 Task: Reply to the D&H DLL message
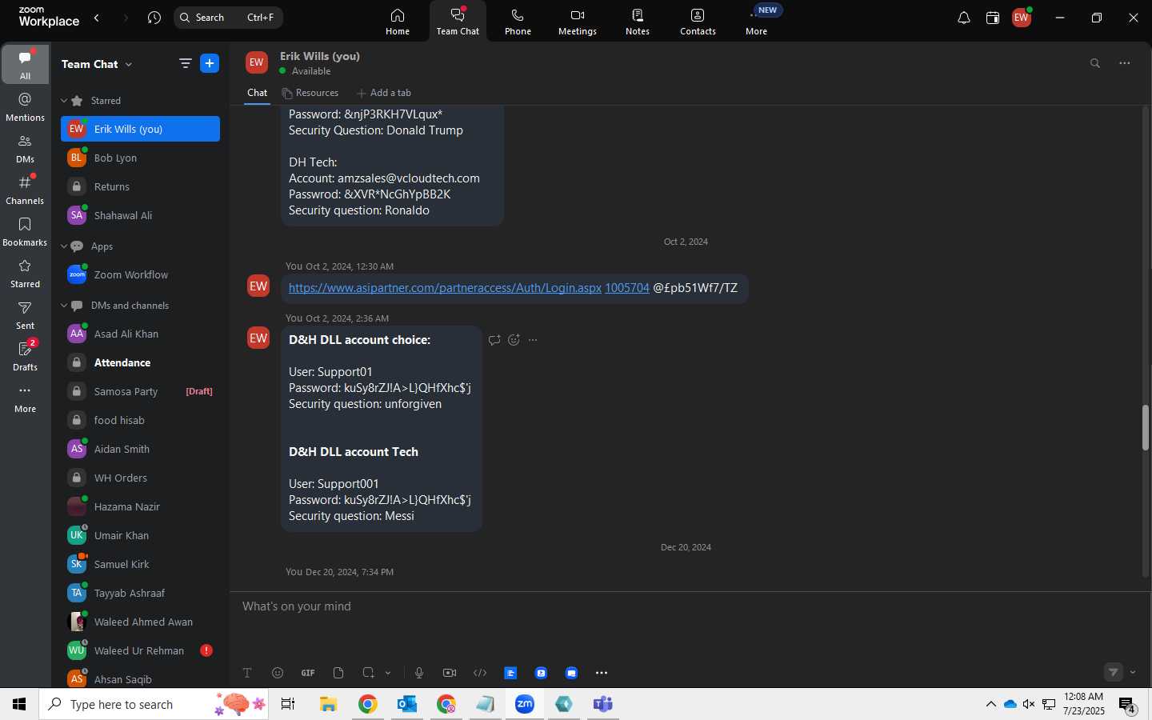[494, 340]
